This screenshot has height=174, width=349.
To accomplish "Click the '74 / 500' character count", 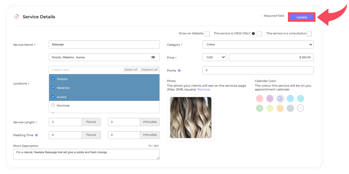I will (x=153, y=146).
